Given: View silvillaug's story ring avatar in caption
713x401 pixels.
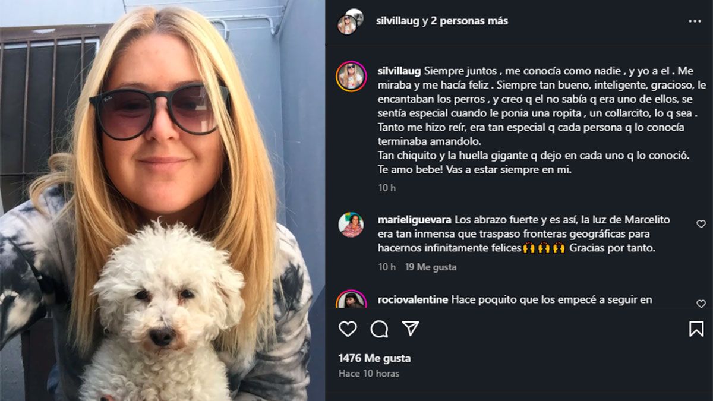Looking at the screenshot, I should coord(352,76).
